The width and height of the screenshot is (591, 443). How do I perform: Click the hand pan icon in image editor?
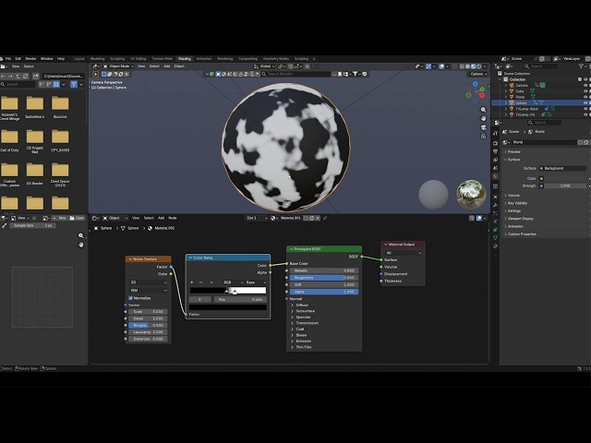(x=80, y=245)
